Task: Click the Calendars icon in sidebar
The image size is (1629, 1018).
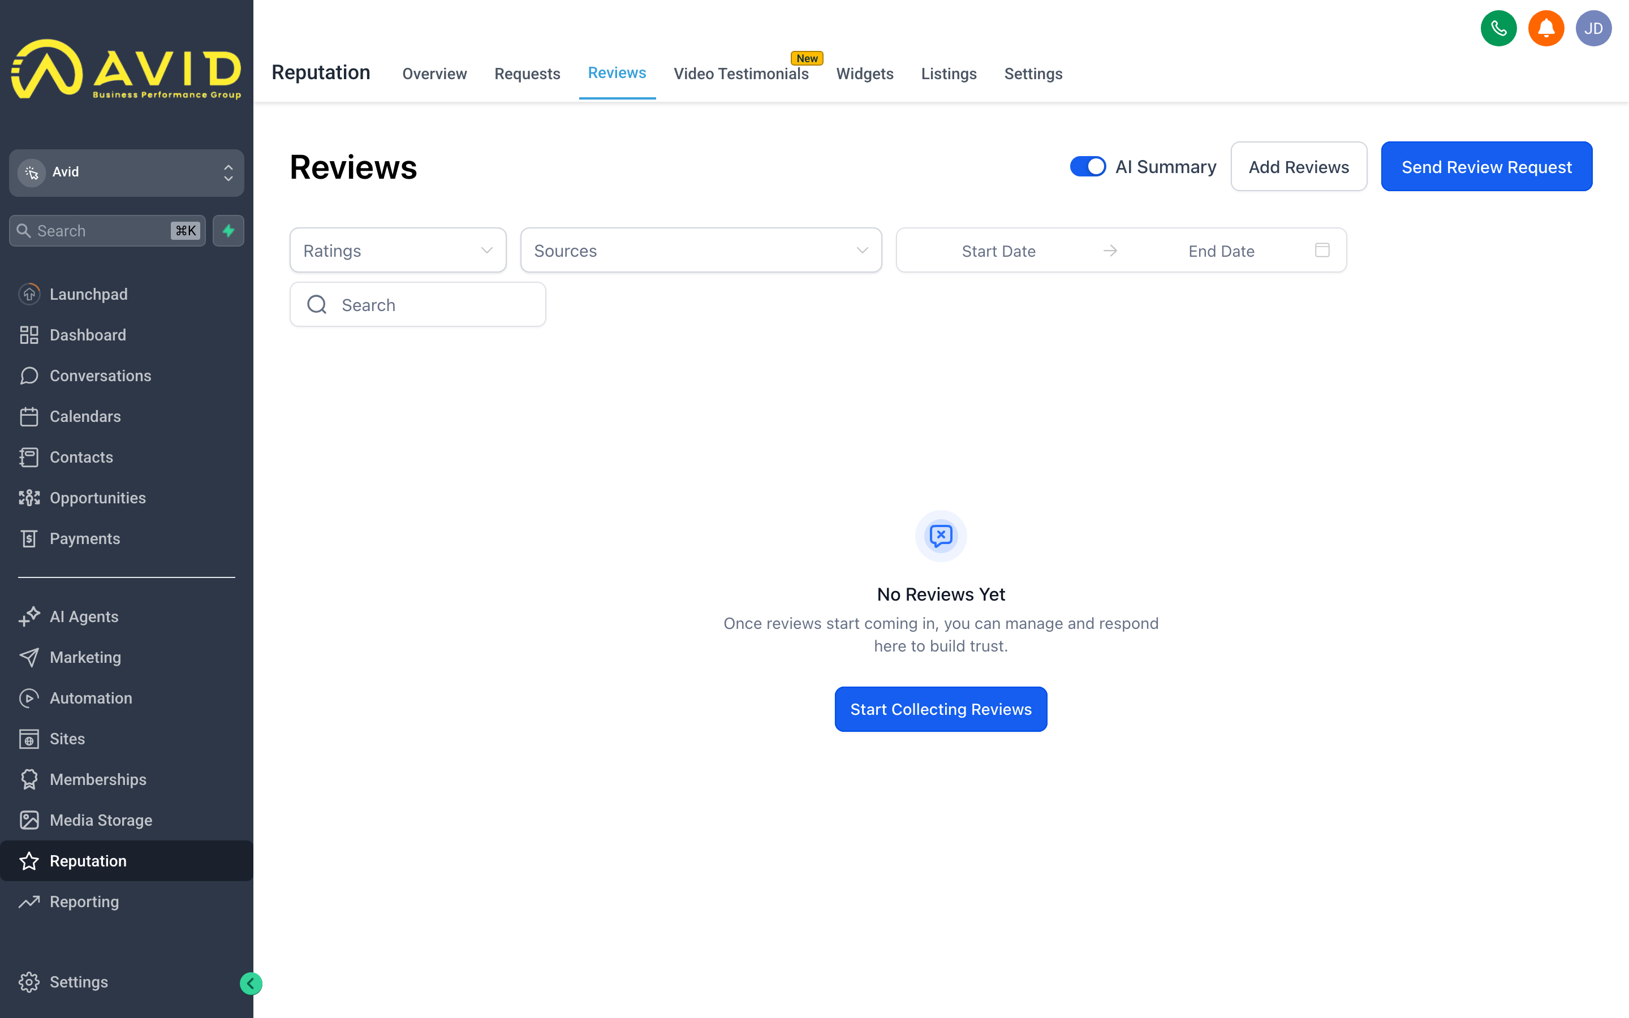Action: click(29, 416)
